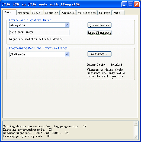The width and height of the screenshot is (141, 142).
Task: Click the maximize window icon
Action: 130,4
